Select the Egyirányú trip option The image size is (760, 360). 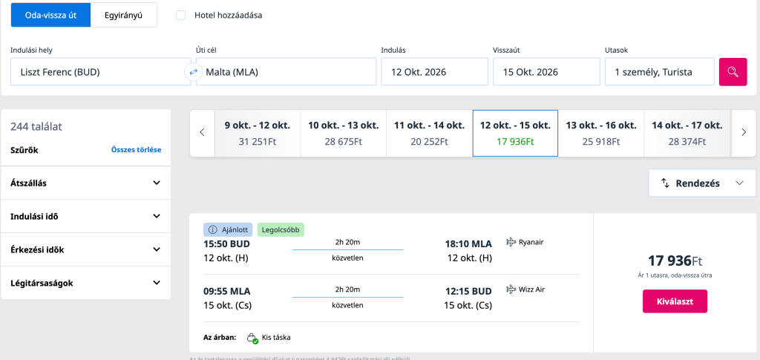click(x=123, y=15)
